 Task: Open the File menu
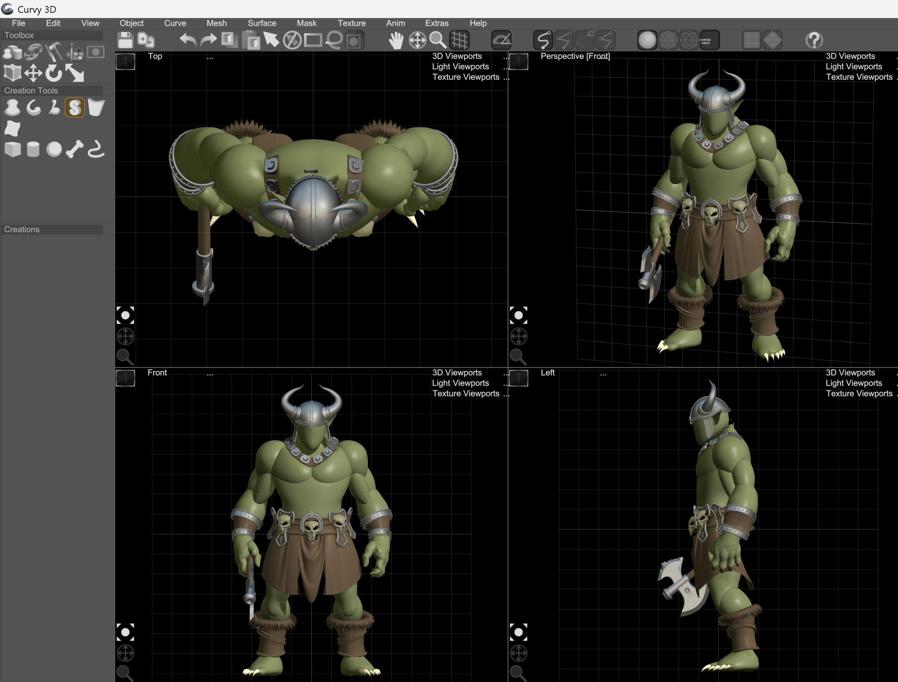tap(18, 23)
